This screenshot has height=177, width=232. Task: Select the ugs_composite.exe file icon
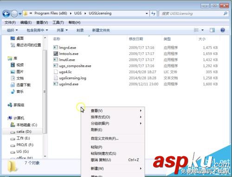[x=56, y=66]
